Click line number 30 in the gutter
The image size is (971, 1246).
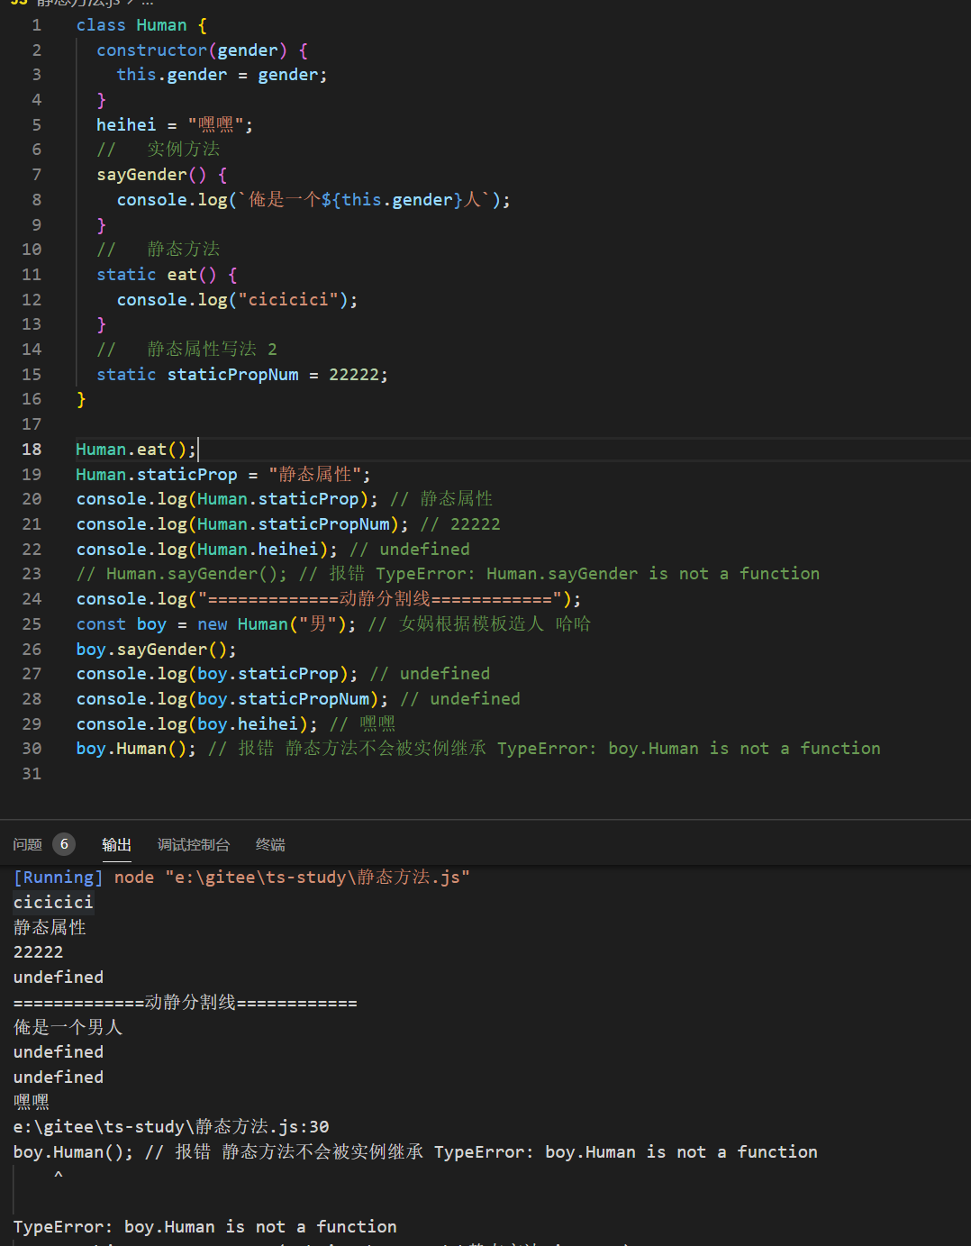pyautogui.click(x=32, y=748)
